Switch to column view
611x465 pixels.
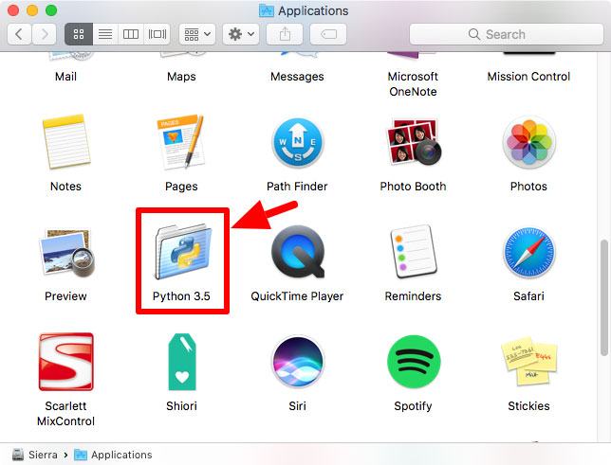(x=131, y=34)
